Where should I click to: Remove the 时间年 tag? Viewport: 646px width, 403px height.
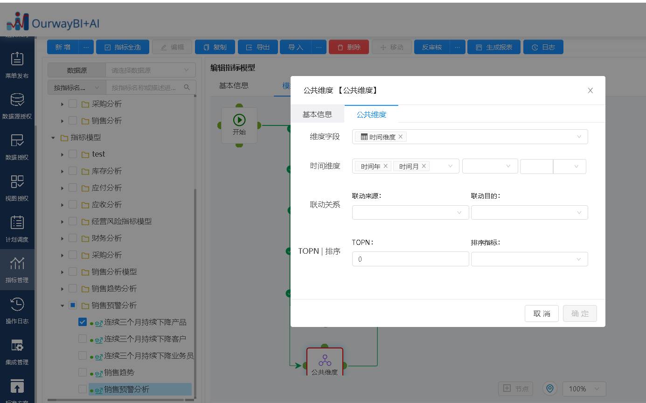point(386,166)
